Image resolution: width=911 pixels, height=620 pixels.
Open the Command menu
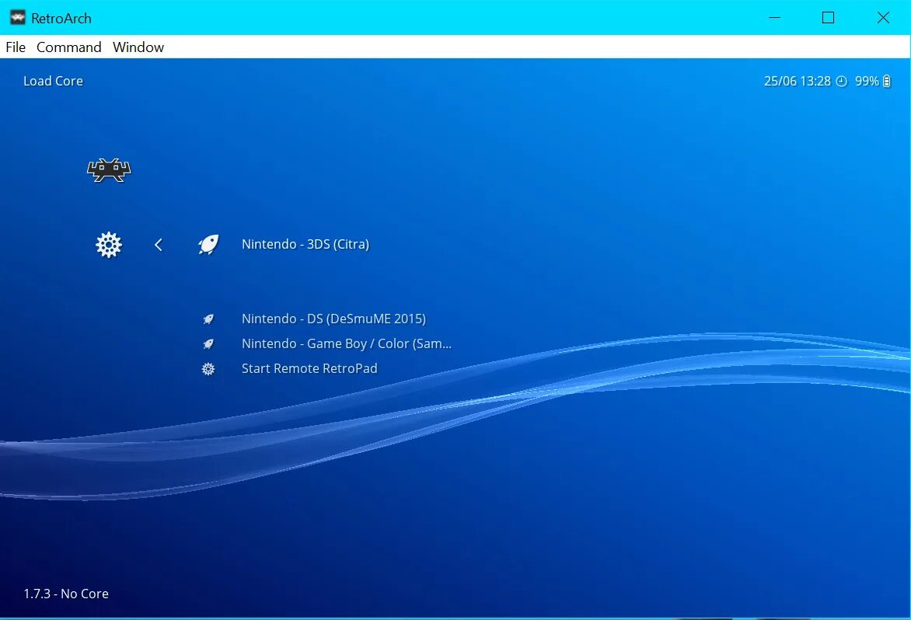click(68, 47)
